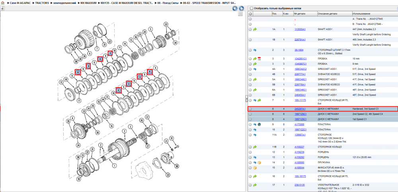The height and width of the screenshot is (192, 398).
Task: Click callout 22 near top ring
Action: click(110, 42)
